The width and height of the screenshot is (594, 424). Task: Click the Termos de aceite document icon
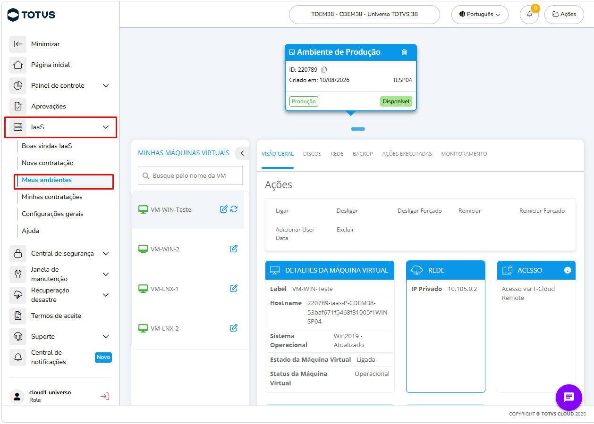[18, 316]
